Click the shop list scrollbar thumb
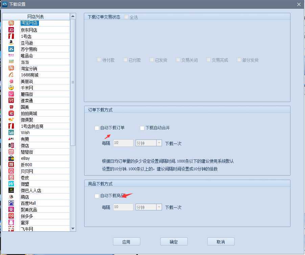 73,82
